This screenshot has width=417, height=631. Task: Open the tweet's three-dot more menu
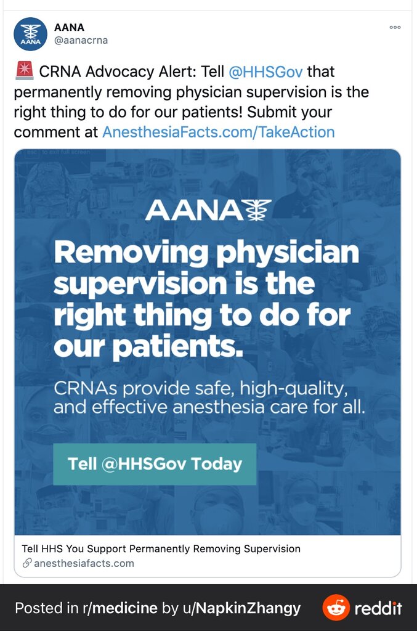(x=395, y=27)
